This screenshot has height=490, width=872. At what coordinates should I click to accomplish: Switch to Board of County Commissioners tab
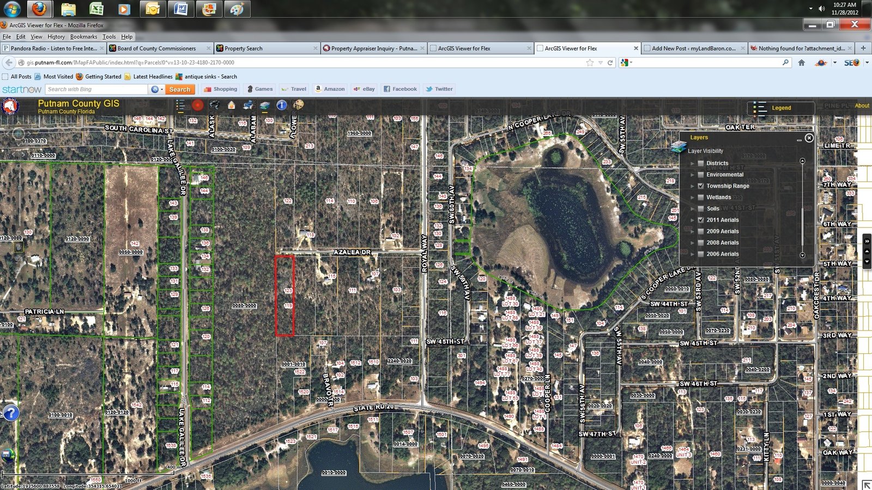(160, 48)
